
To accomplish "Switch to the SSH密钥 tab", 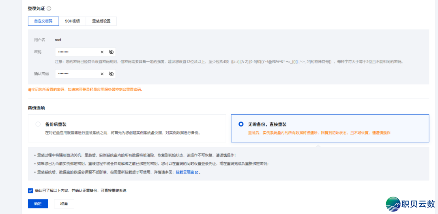I will (72, 21).
